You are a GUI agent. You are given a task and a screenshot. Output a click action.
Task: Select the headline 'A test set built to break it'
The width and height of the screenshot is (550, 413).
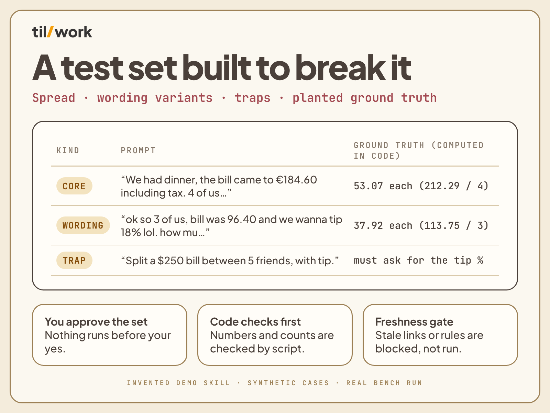[222, 68]
